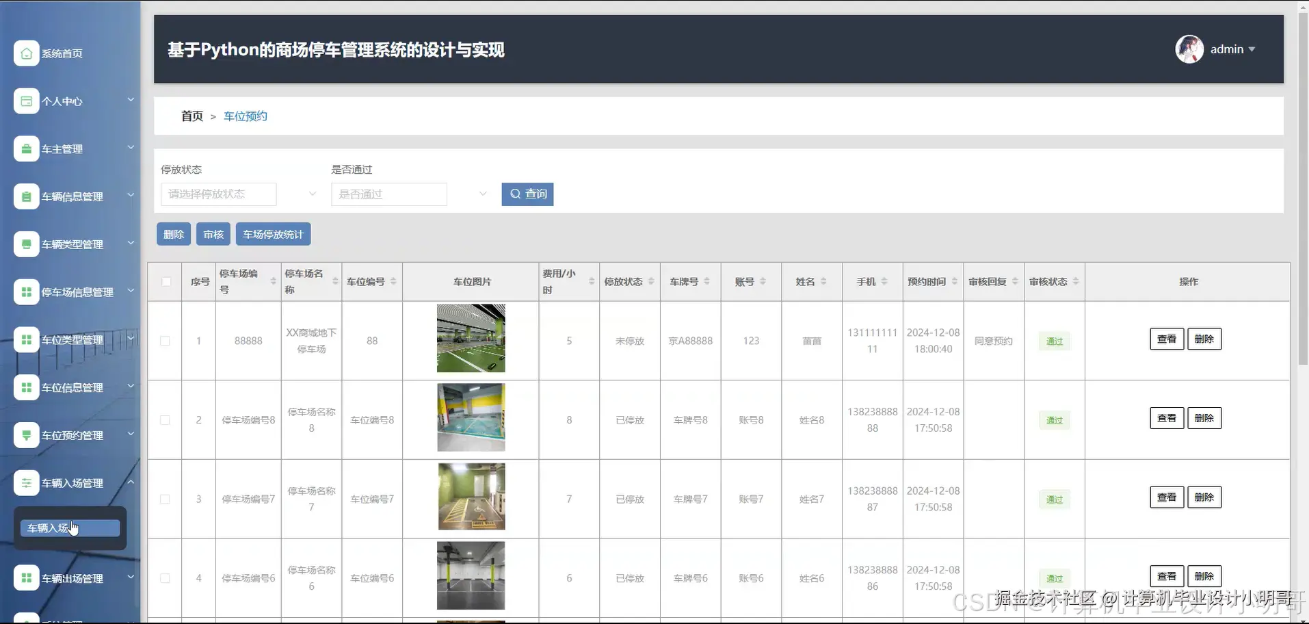Screen dimensions: 1309x624
Task: Check the box for row 2 (停车场编号8)
Action: click(165, 420)
